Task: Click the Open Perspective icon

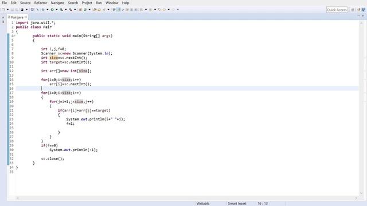Action: point(353,10)
